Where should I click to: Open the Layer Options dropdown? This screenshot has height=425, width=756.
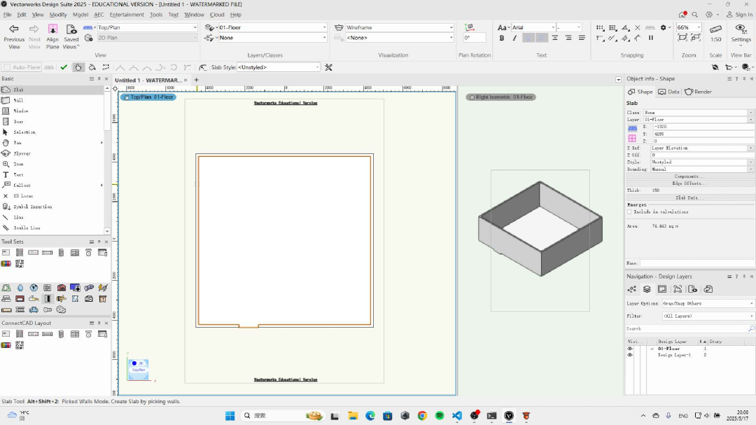point(707,303)
